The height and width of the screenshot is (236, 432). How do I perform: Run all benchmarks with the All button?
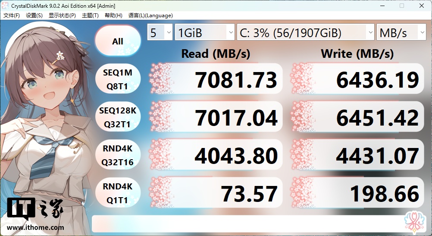pos(118,41)
